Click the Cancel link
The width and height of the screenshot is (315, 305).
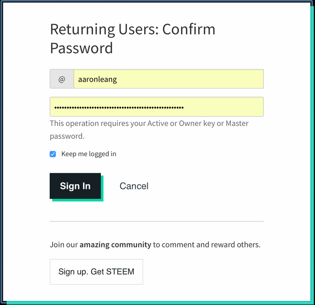134,186
